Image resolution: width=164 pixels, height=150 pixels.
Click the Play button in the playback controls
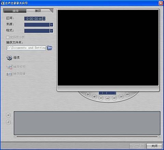[x=88, y=95]
